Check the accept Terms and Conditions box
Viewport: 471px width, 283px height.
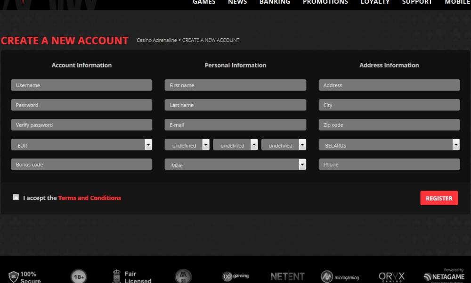point(16,197)
